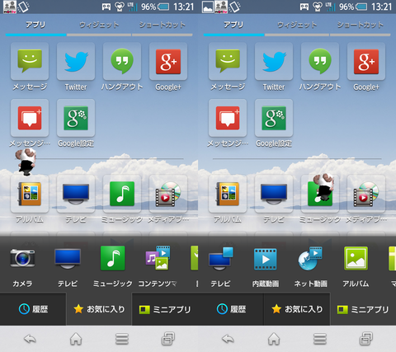Tap sheep character over right ミュージック icon
The width and height of the screenshot is (396, 352).
(323, 187)
